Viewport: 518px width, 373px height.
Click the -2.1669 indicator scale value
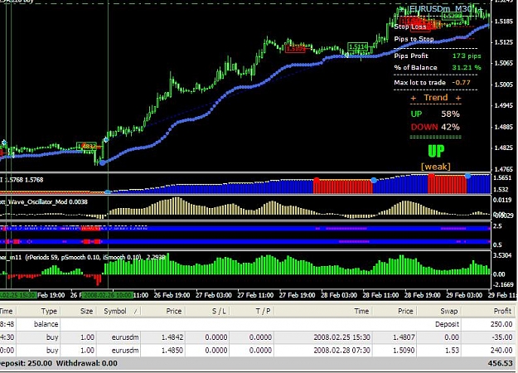tap(503, 284)
